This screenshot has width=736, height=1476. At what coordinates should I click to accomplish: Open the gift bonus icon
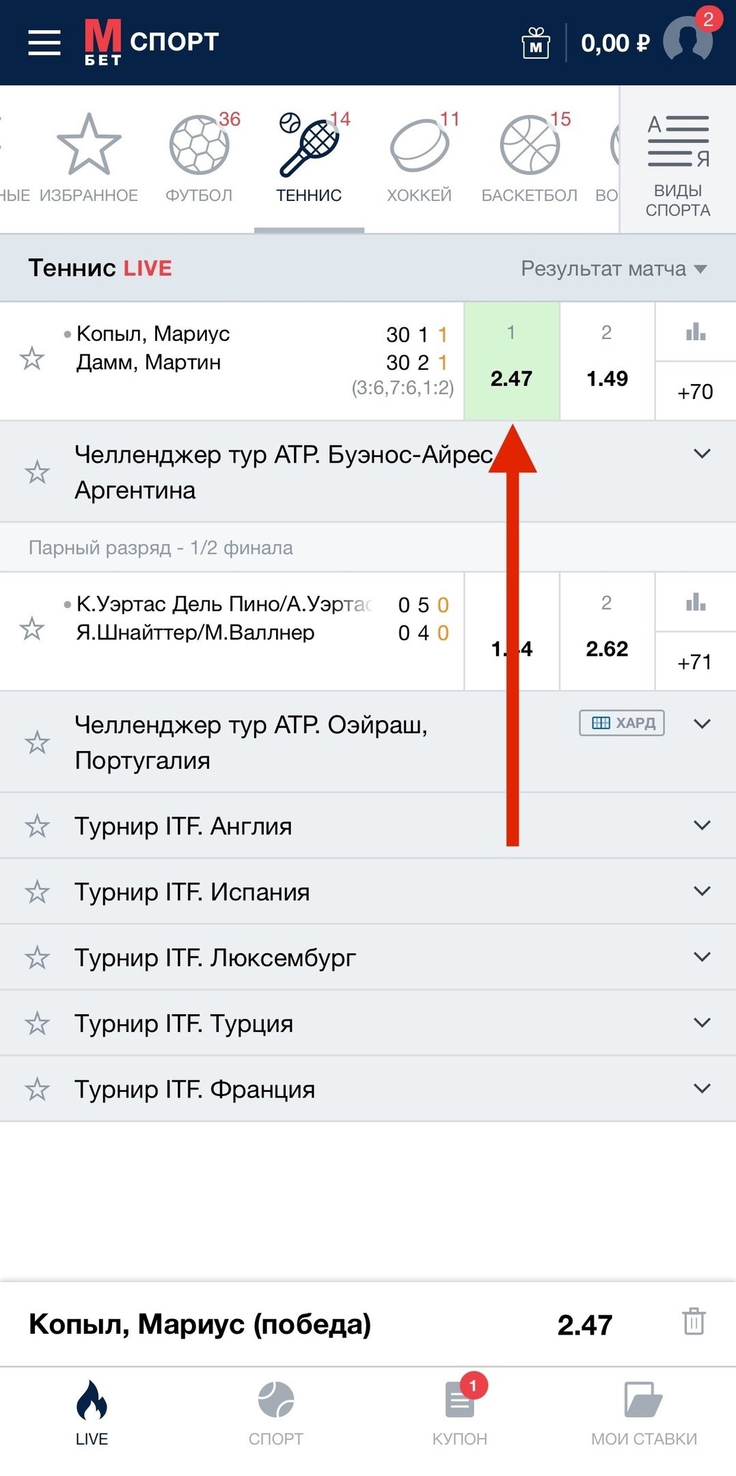point(536,44)
